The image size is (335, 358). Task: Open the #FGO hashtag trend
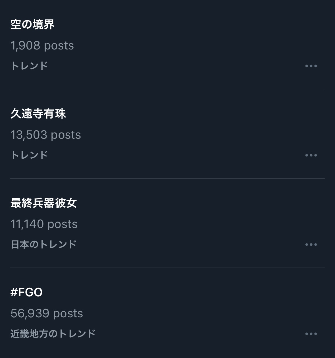[x=26, y=292]
